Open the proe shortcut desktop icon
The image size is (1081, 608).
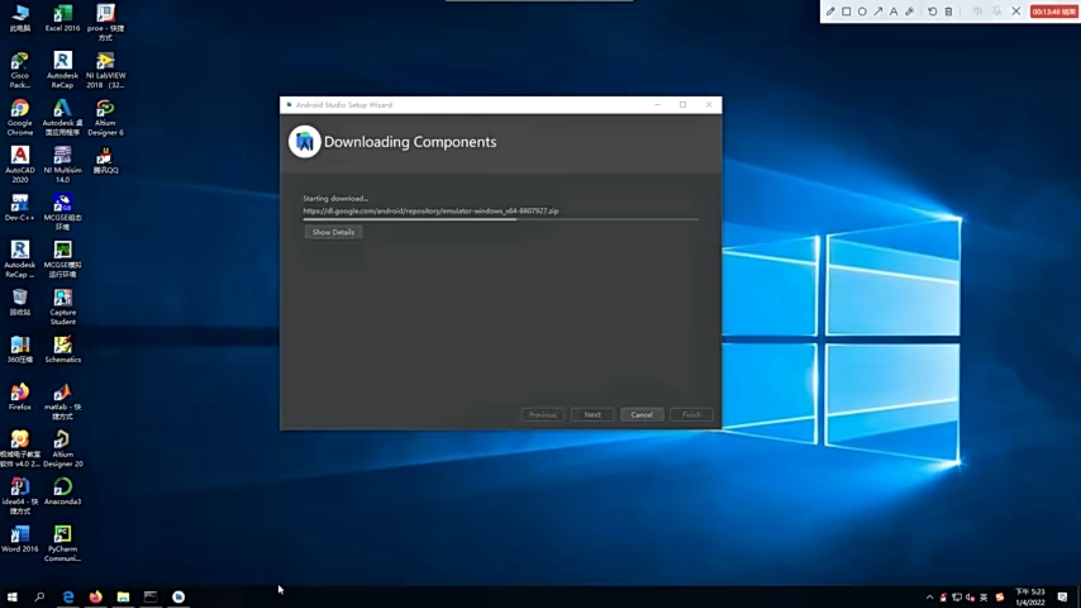point(105,23)
